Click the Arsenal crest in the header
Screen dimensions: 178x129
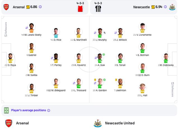tap(6, 7)
